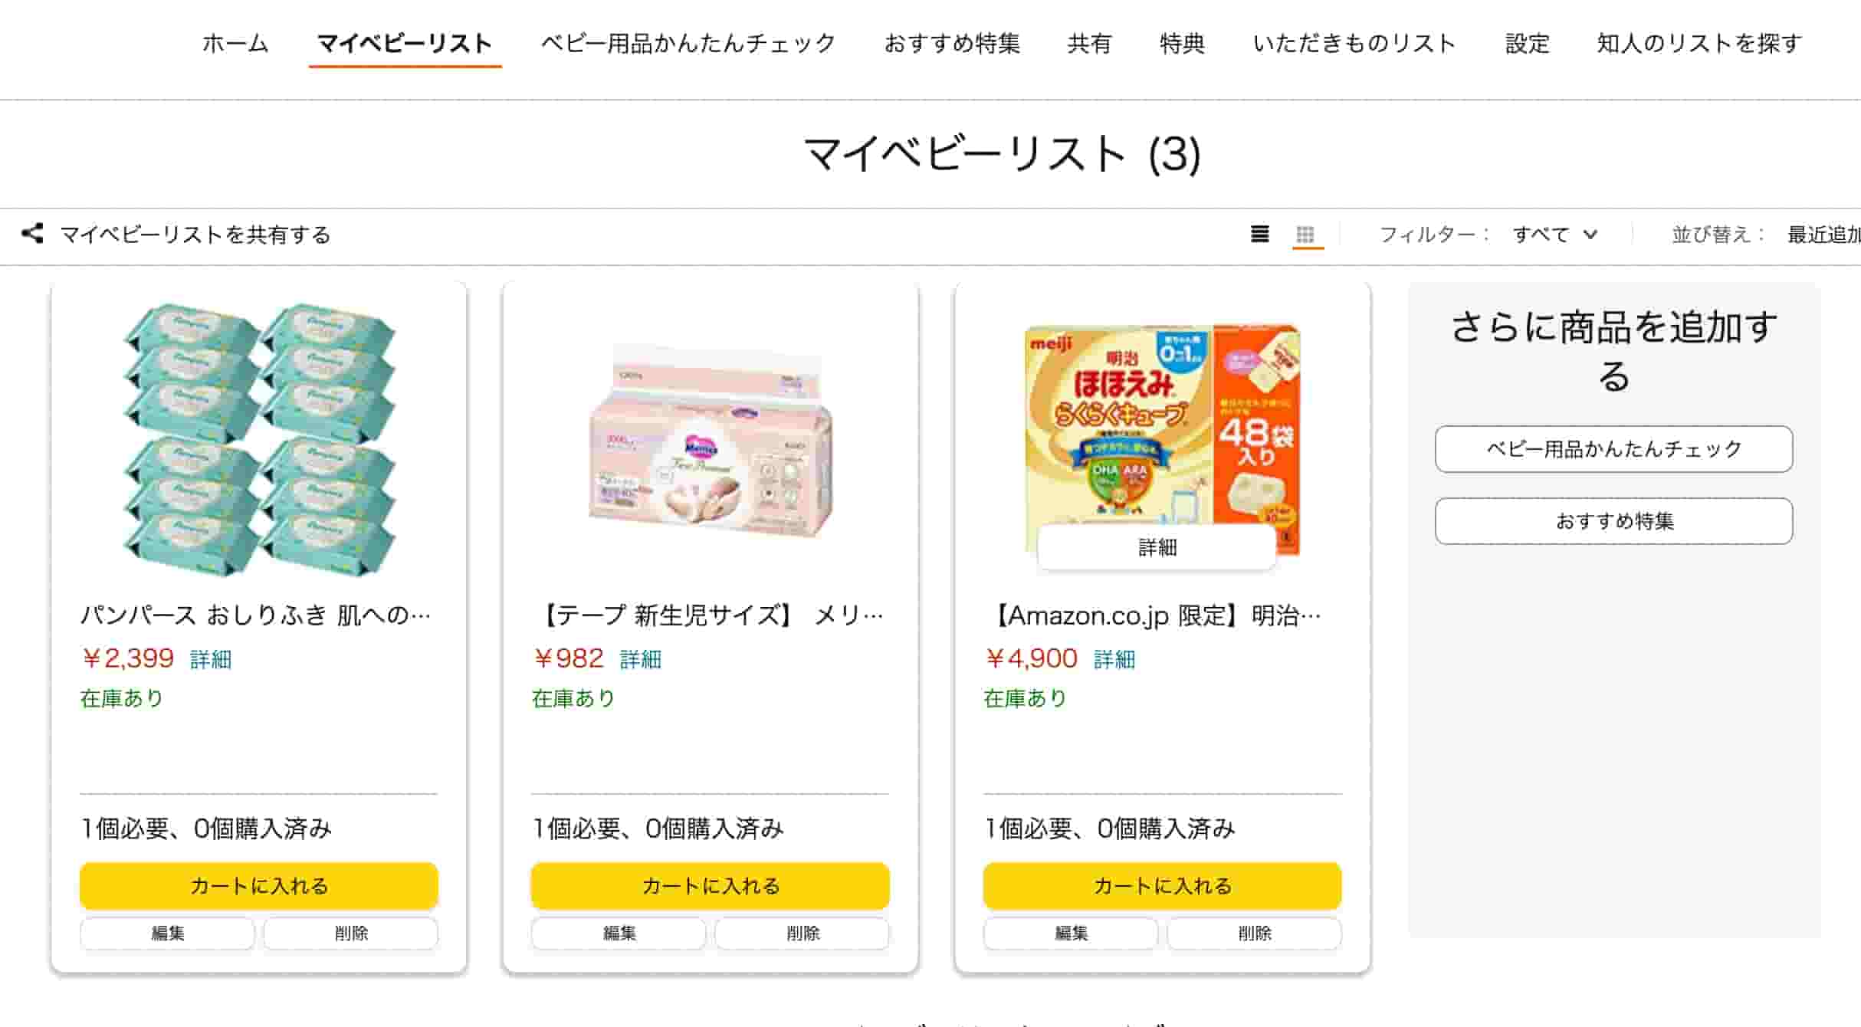This screenshot has width=1861, height=1027.
Task: Click 詳細 link next to ¥982 price
Action: point(640,659)
